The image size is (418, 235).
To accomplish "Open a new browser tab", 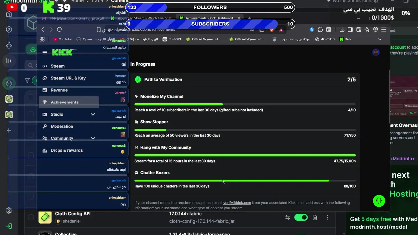I will click(x=249, y=18).
